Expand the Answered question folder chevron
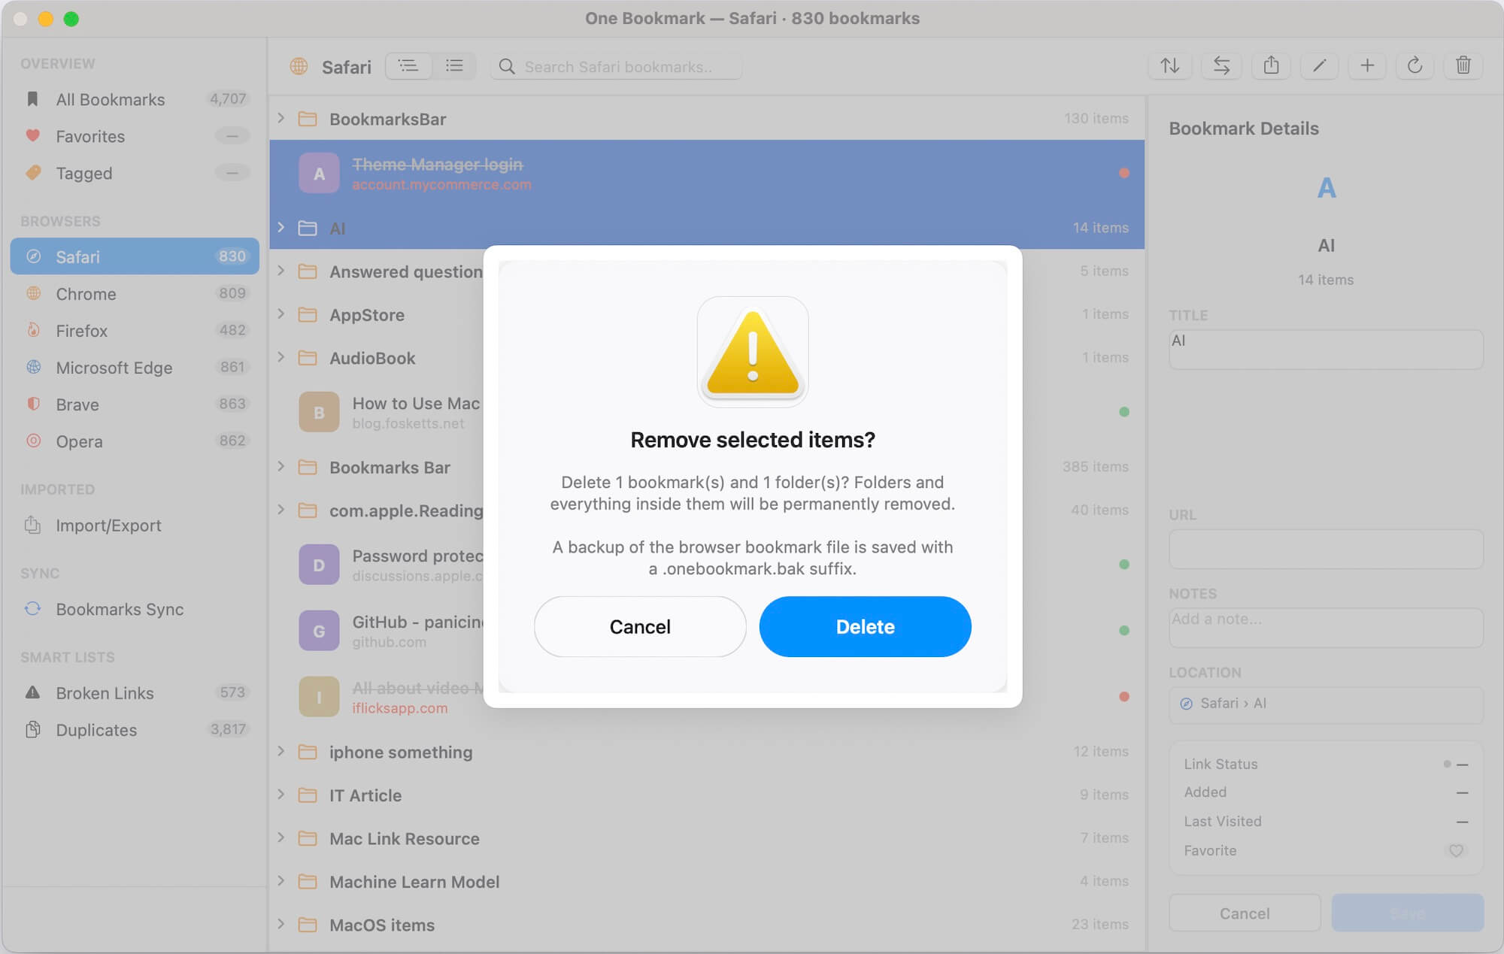 tap(281, 271)
